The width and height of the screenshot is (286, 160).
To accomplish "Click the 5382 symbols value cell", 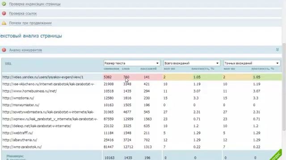I will 108,77.
